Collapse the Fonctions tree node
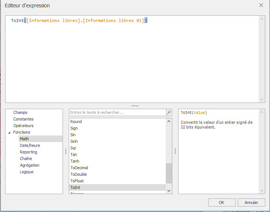The height and width of the screenshot is (212, 270). click(x=9, y=133)
